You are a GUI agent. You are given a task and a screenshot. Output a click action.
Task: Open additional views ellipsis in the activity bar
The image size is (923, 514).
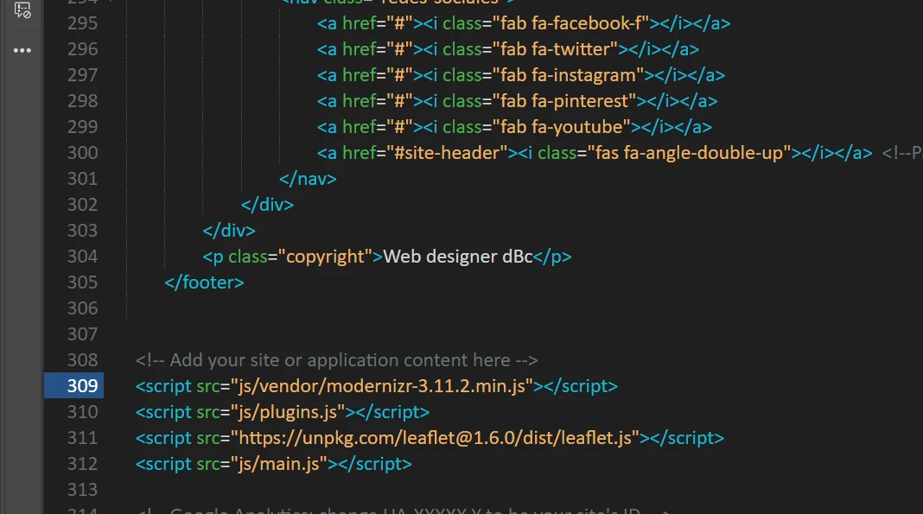tap(22, 51)
